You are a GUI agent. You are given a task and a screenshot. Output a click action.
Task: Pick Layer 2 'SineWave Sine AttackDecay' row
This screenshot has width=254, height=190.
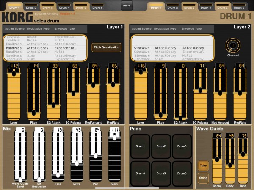click(173, 59)
